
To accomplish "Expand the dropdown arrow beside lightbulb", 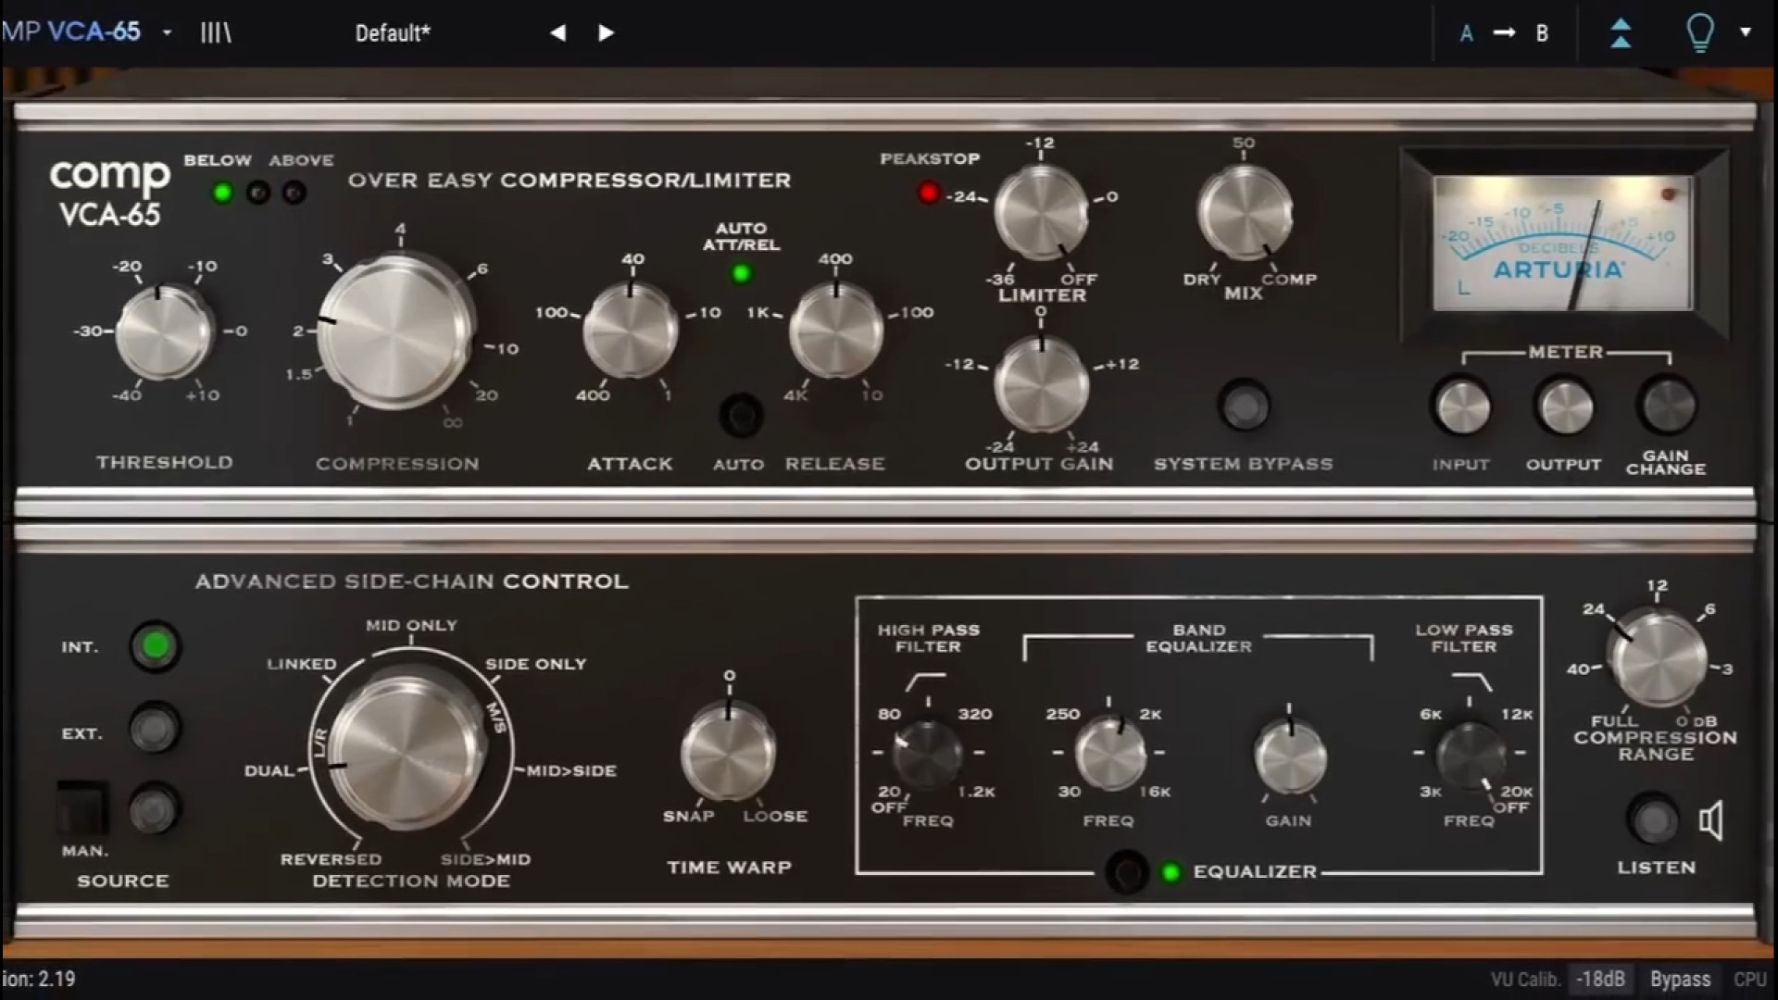I will 1746,32.
